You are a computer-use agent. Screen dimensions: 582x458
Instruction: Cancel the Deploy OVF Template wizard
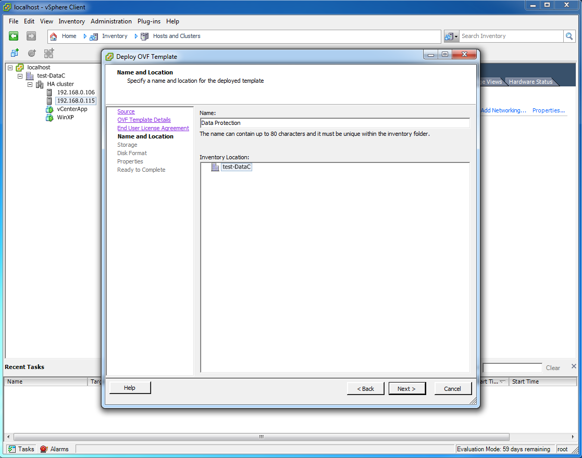click(452, 389)
